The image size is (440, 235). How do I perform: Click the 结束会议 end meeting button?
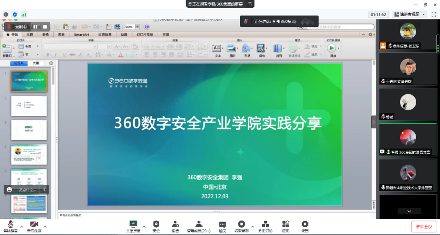(424, 227)
